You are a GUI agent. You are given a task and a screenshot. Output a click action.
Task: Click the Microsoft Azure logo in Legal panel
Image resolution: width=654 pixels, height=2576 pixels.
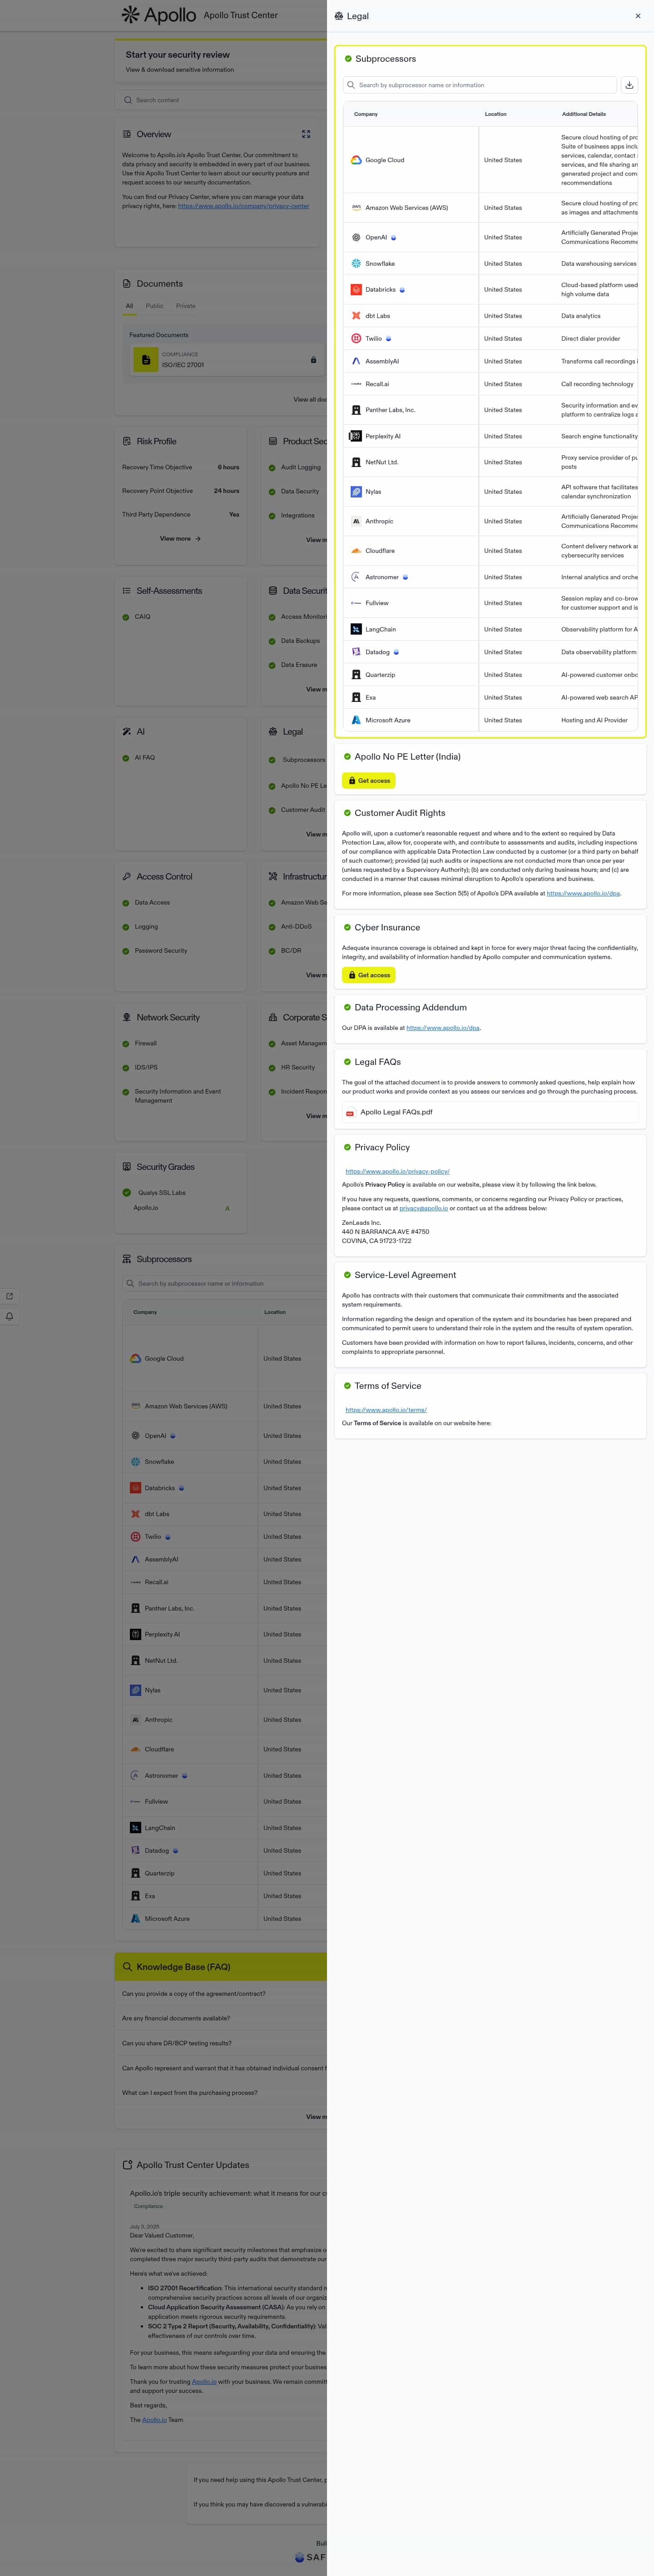coord(356,720)
